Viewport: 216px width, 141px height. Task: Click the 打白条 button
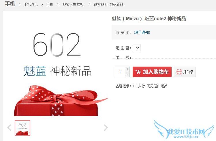pyautogui.click(x=185, y=72)
